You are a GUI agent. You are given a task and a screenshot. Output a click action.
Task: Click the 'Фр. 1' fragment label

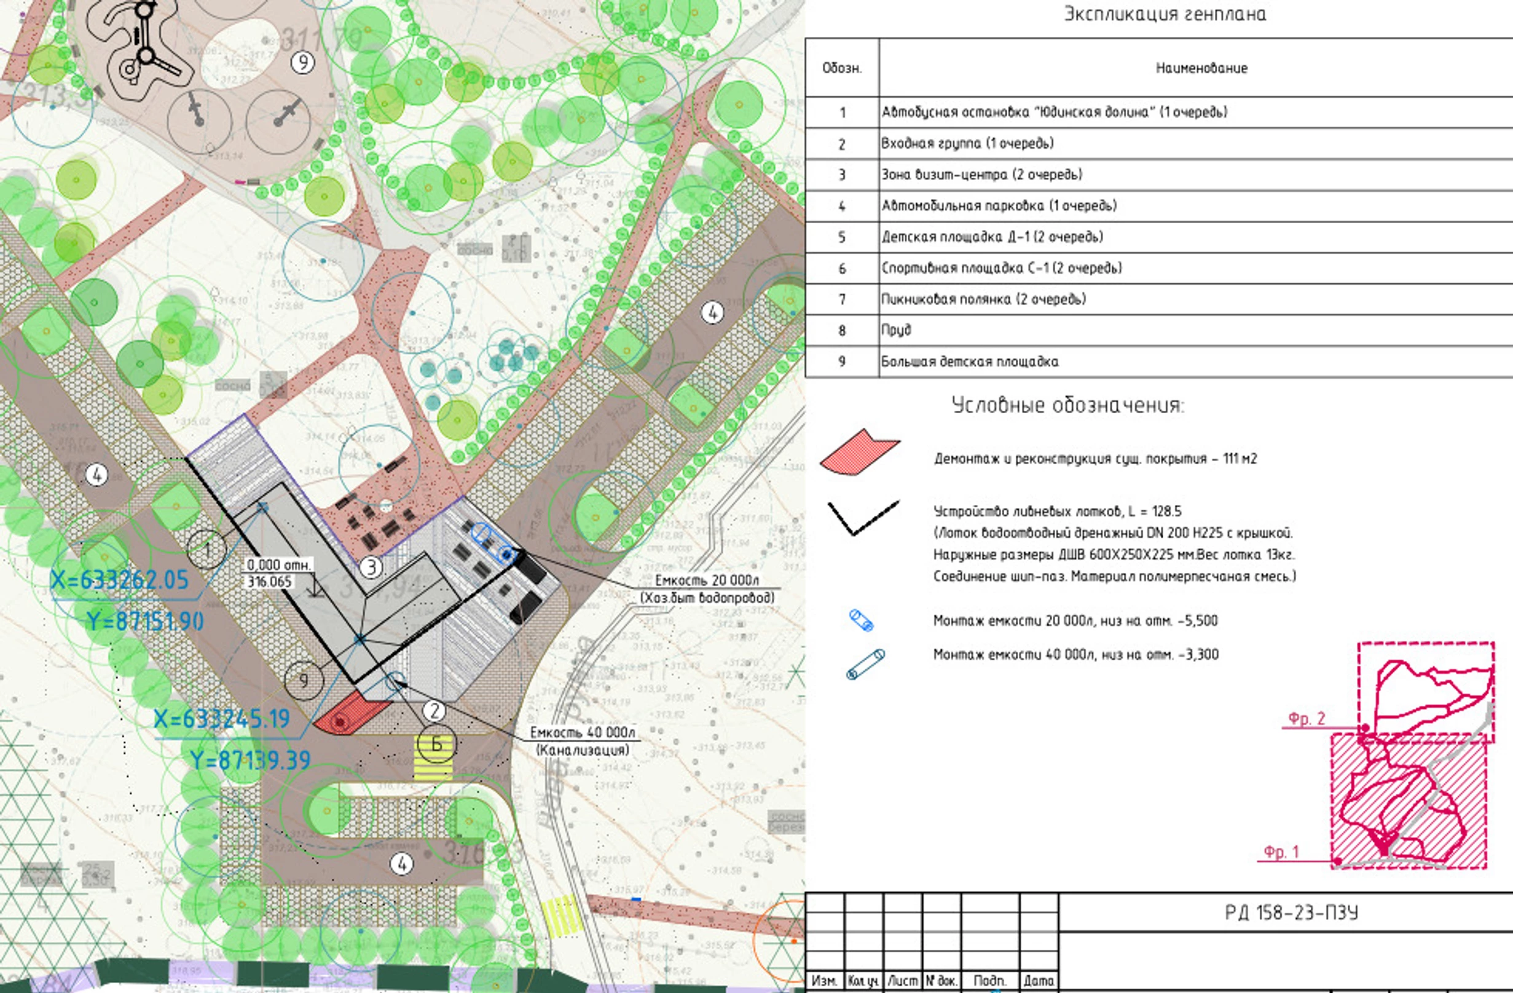click(1281, 852)
